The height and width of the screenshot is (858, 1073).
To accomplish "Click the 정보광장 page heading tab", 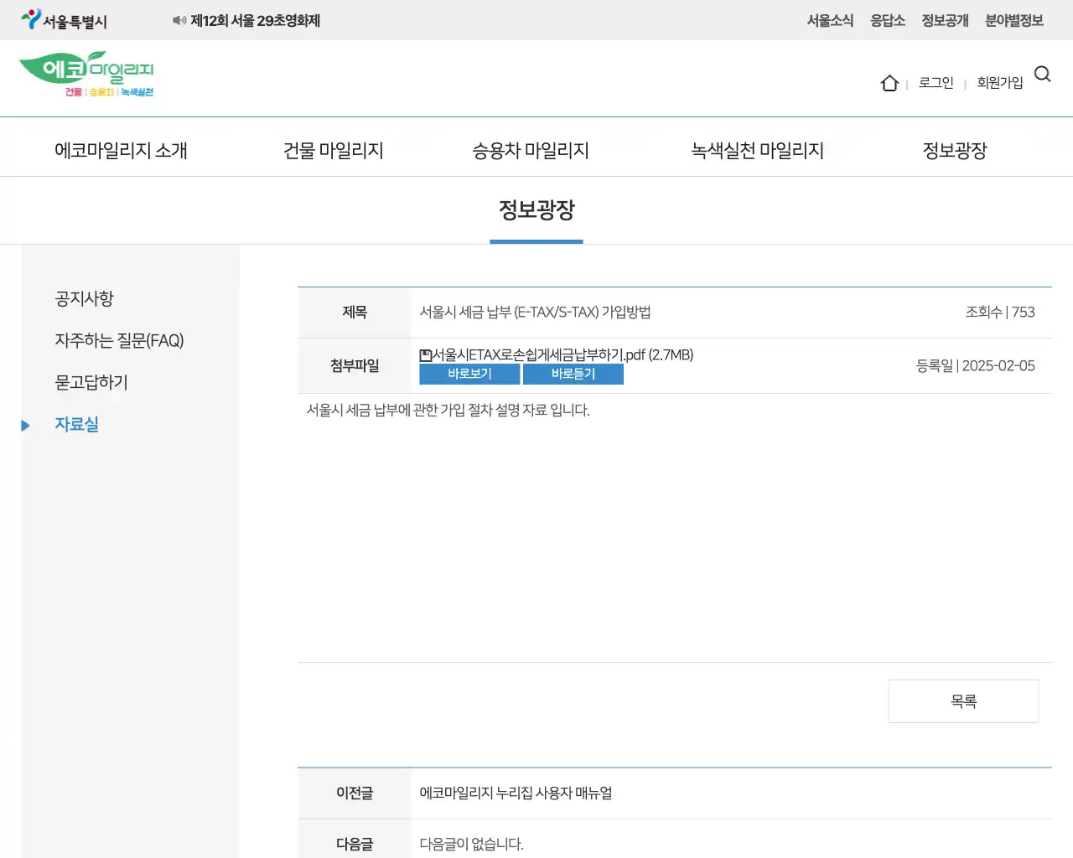I will (536, 210).
